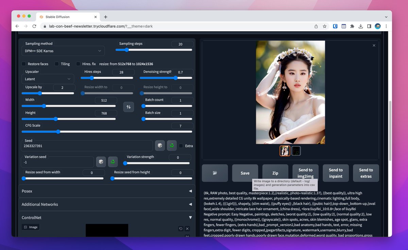The height and width of the screenshot is (250, 408).
Task: Open the Latent upscaler dropdown
Action: [48, 79]
